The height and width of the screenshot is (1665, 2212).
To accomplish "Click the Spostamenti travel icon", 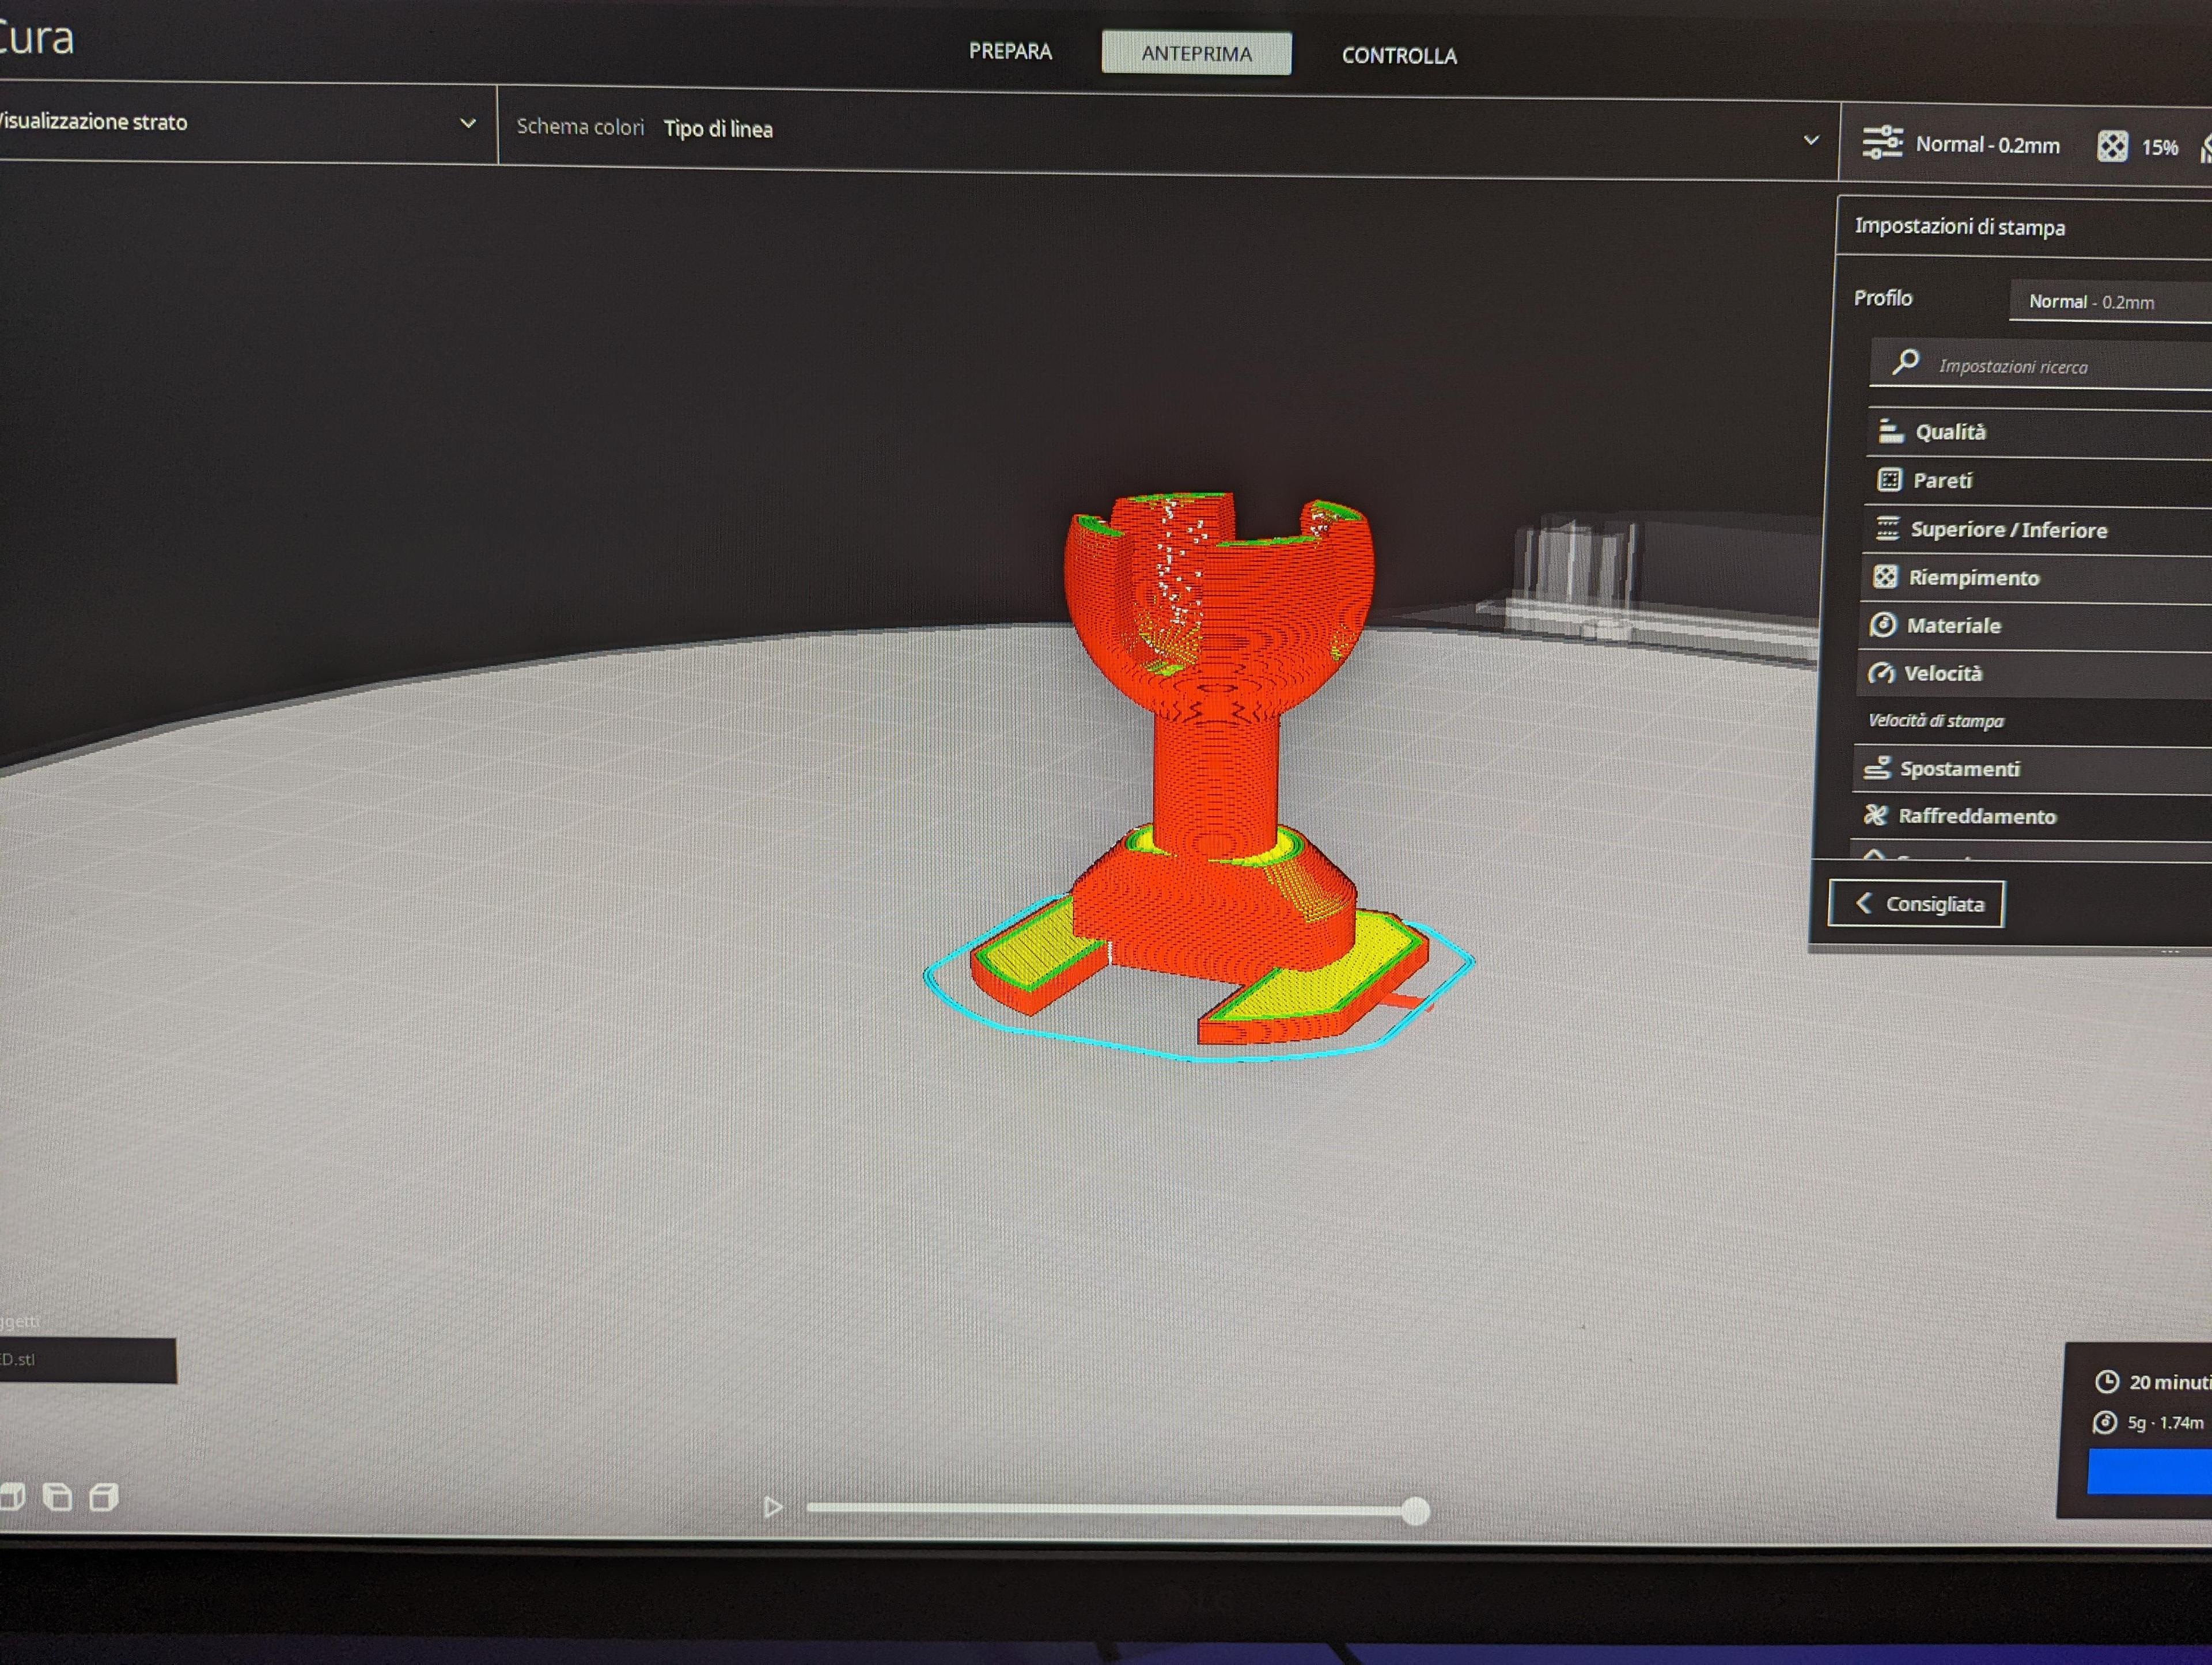I will point(1877,767).
